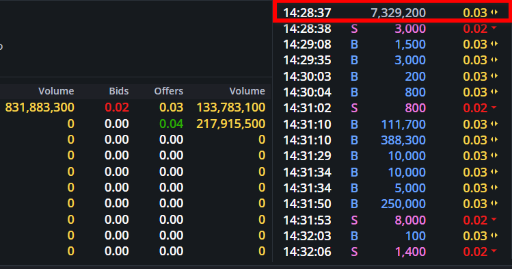Select the 0.03 best offer price
The height and width of the screenshot is (269, 512).
[172, 107]
